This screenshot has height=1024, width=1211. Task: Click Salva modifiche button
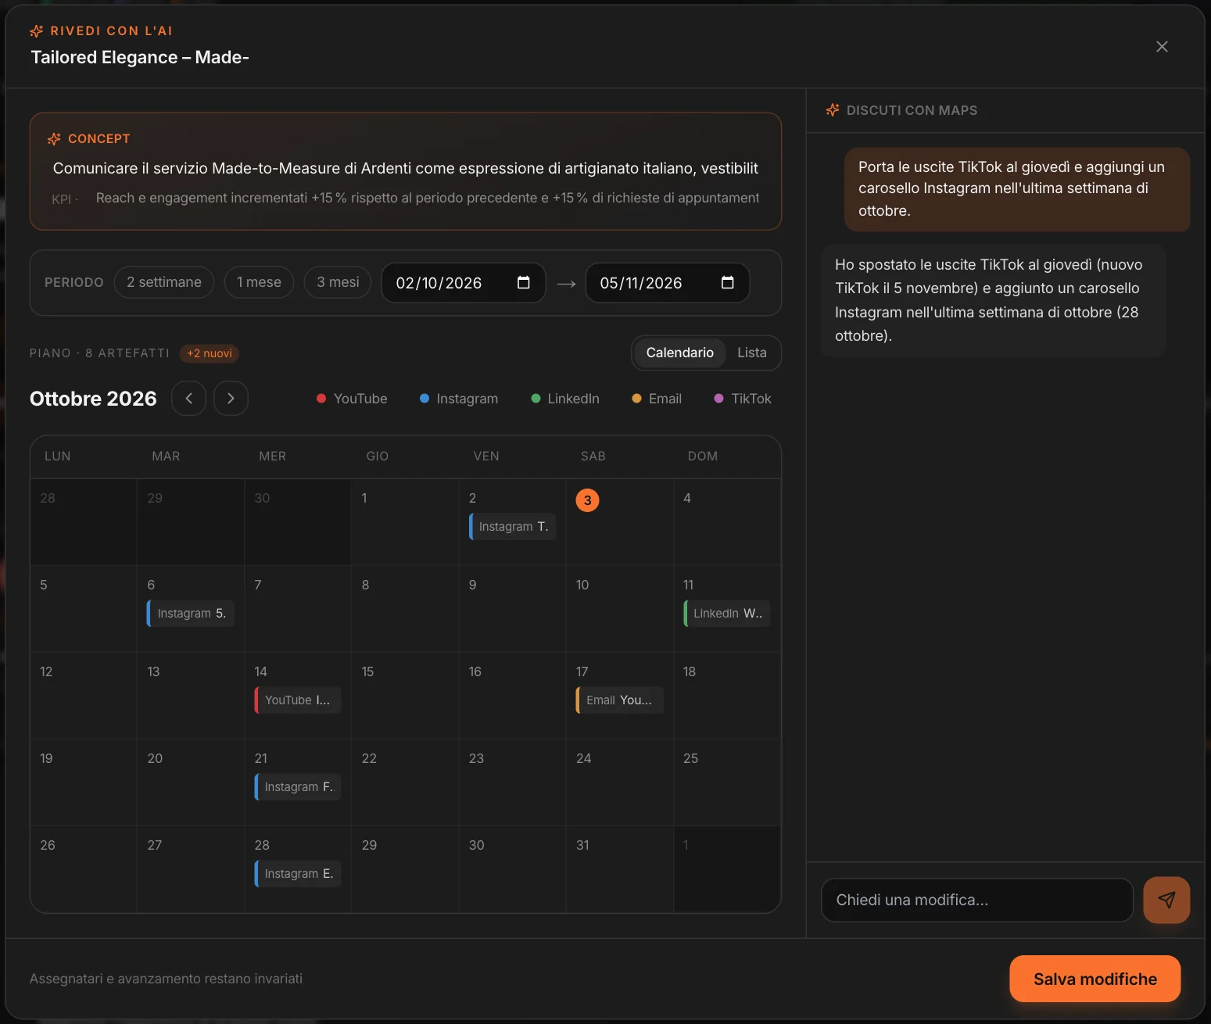point(1095,979)
